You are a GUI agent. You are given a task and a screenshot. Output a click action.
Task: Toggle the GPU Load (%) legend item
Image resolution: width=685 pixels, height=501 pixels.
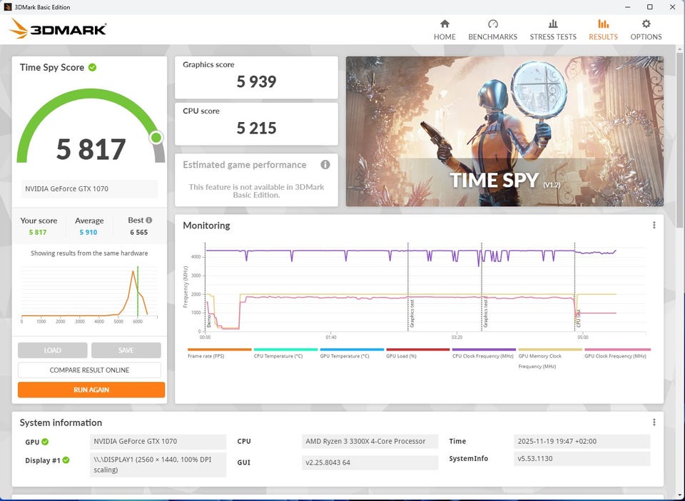[417, 353]
